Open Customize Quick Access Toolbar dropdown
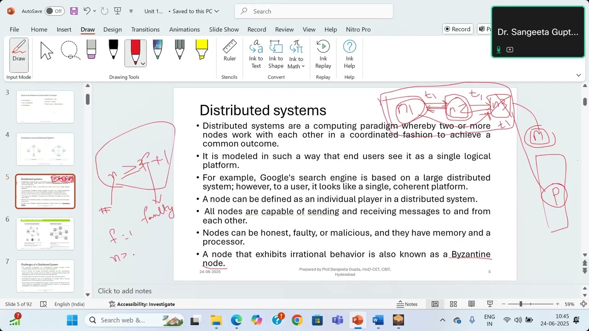This screenshot has width=589, height=331. [131, 11]
